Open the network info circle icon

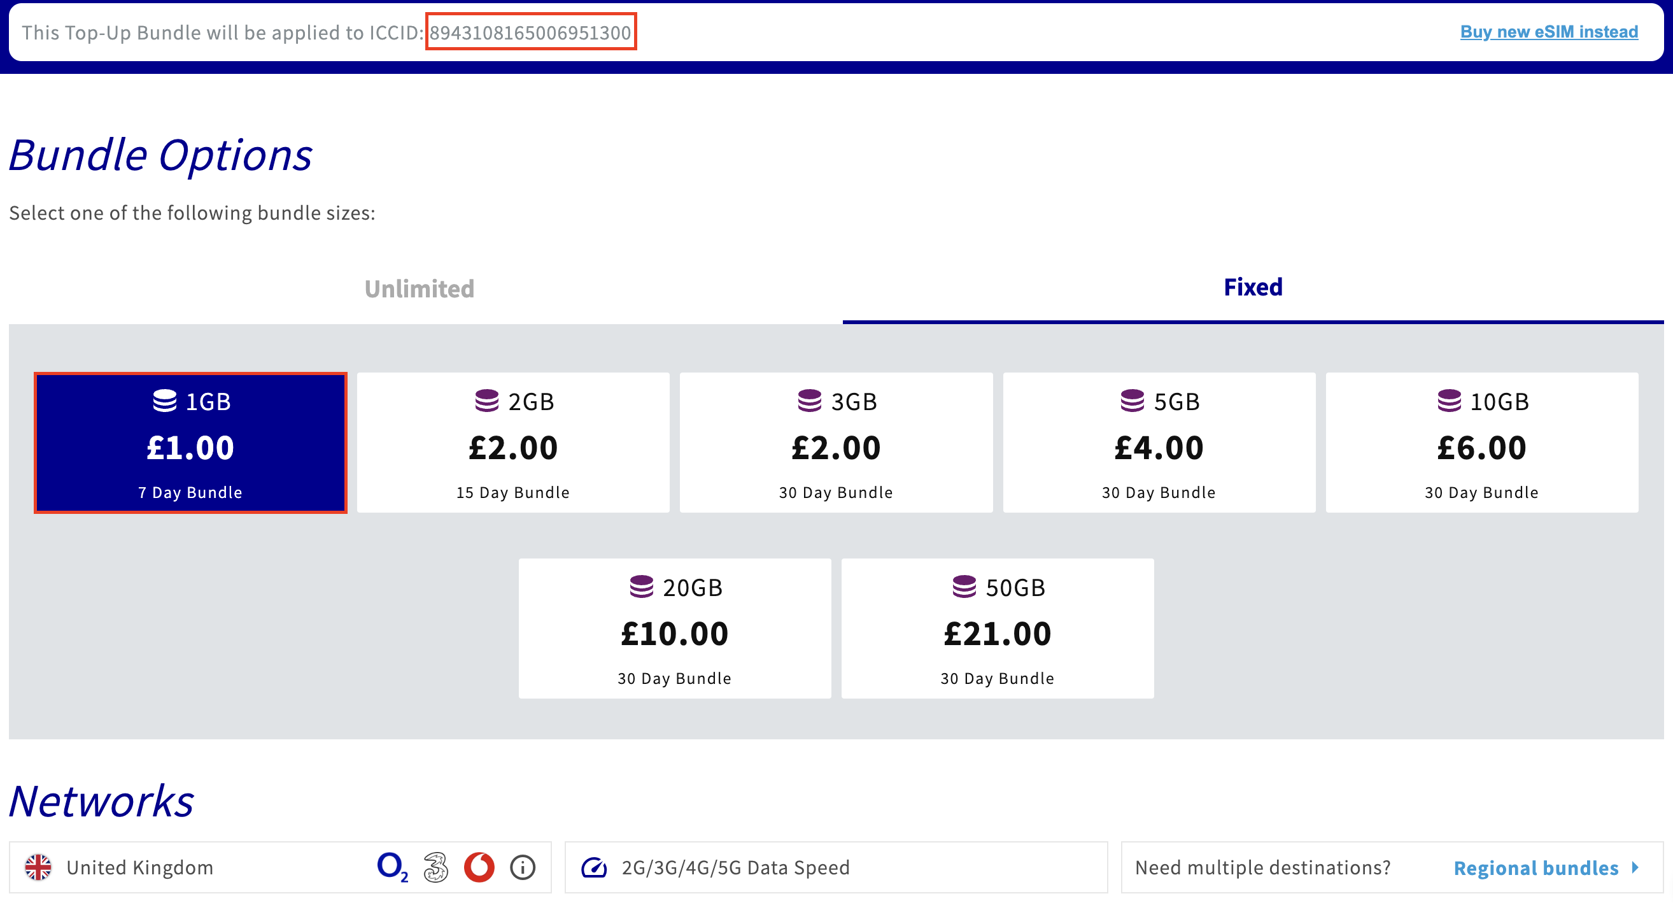[x=522, y=867]
